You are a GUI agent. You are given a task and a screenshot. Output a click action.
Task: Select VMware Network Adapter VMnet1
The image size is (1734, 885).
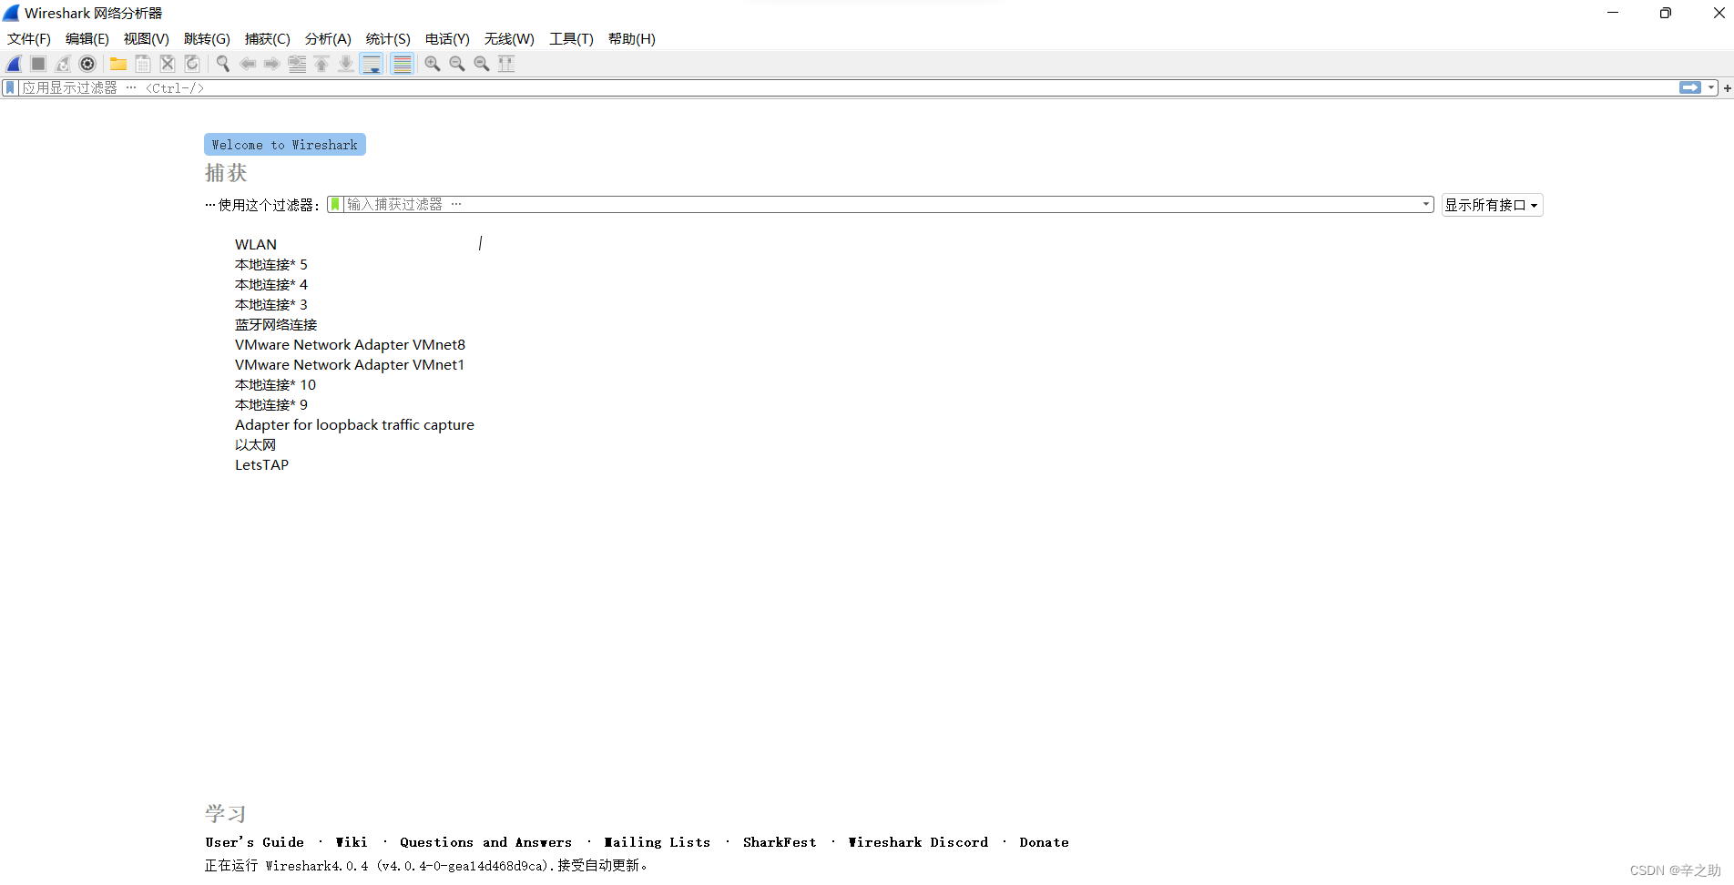click(350, 365)
